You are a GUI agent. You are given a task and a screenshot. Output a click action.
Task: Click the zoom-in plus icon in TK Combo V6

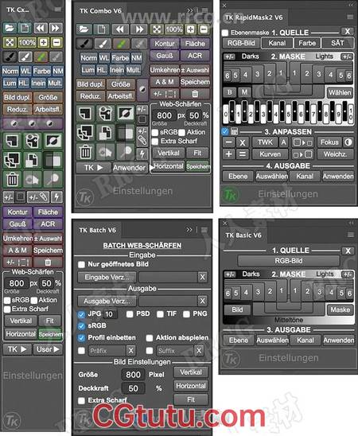click(191, 29)
